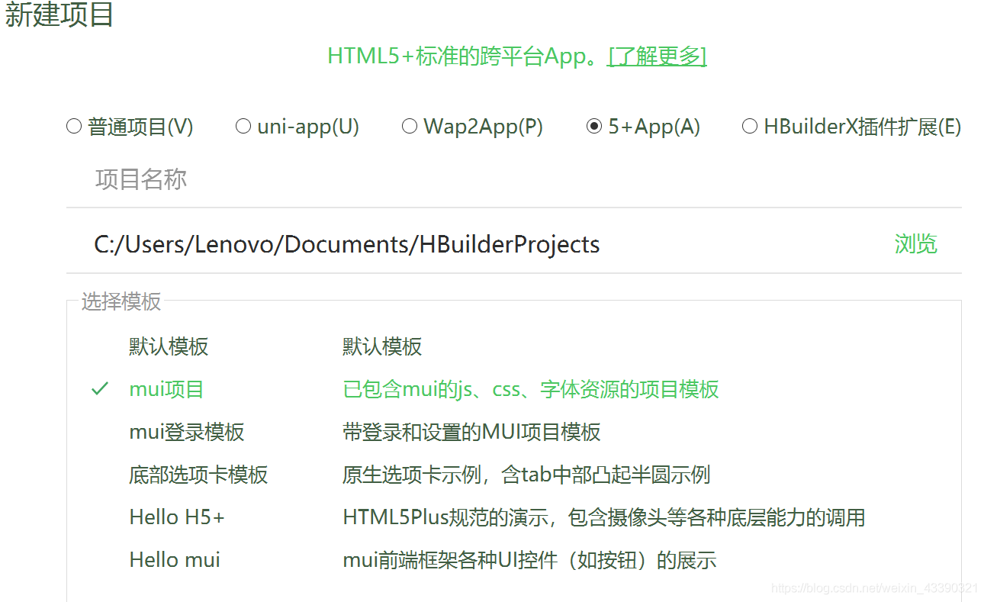Focus the 项目名称 input field
This screenshot has height=602, width=984.
[x=513, y=180]
